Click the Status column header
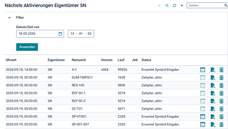 (146, 60)
